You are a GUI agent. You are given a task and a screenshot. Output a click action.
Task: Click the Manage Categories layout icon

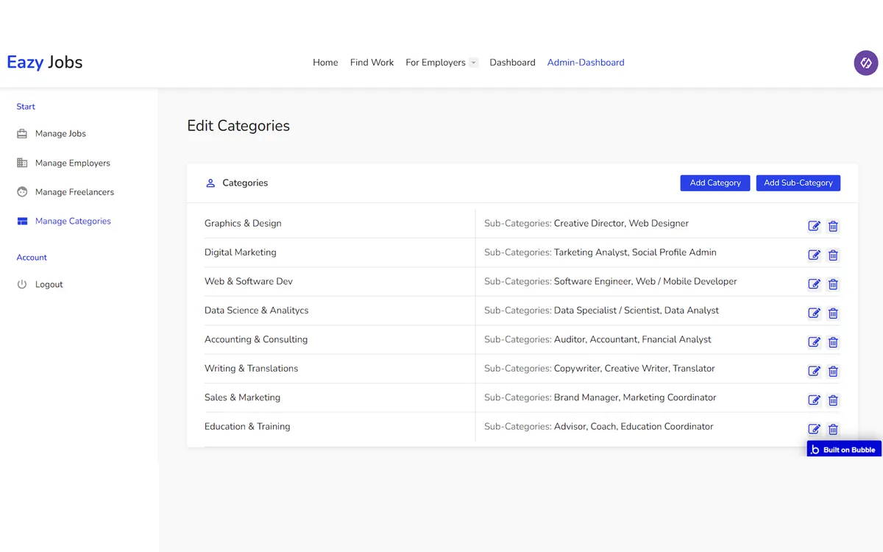22,221
